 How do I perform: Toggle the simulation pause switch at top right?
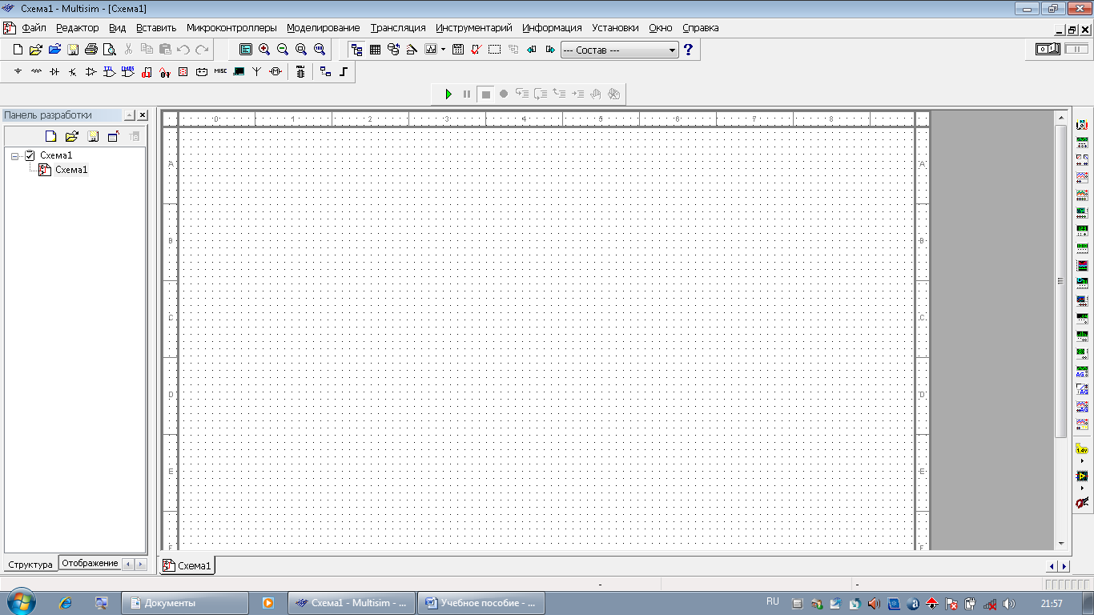coord(1076,49)
